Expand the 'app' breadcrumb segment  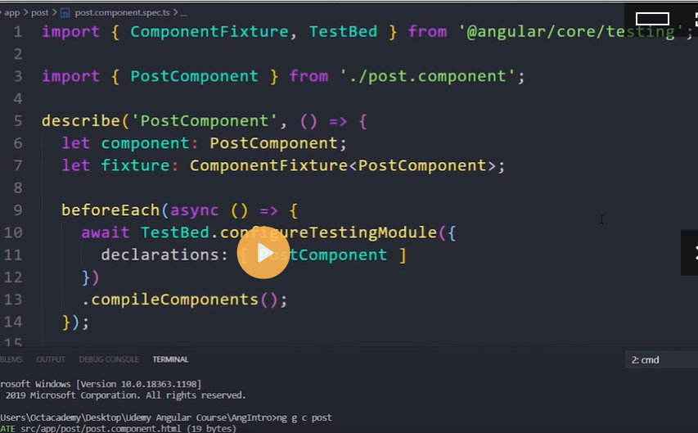[x=12, y=13]
